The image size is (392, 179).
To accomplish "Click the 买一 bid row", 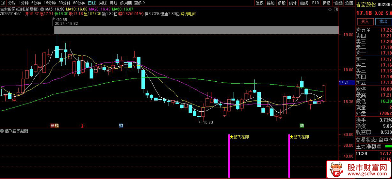I will tap(373, 59).
